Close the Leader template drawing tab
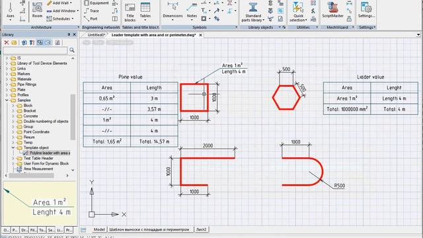The image size is (423, 238). click(x=200, y=35)
